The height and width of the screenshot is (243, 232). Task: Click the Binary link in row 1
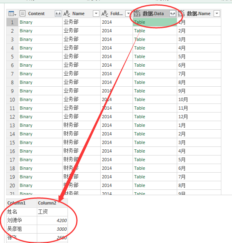coord(26,22)
